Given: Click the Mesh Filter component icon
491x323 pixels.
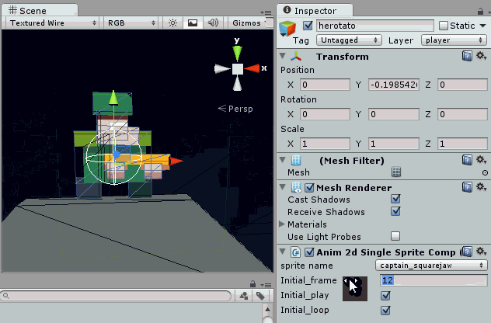Looking at the screenshot, I should [296, 160].
